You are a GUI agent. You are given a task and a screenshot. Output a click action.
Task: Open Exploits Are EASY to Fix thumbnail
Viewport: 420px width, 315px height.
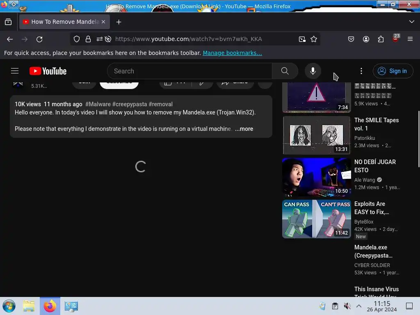tap(316, 219)
